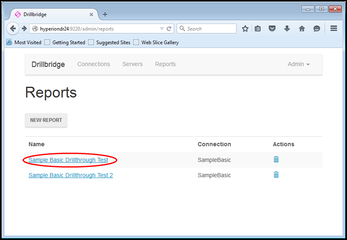Open Sample Basic Drillthrough Test 2 link
The image size is (347, 240).
[71, 175]
